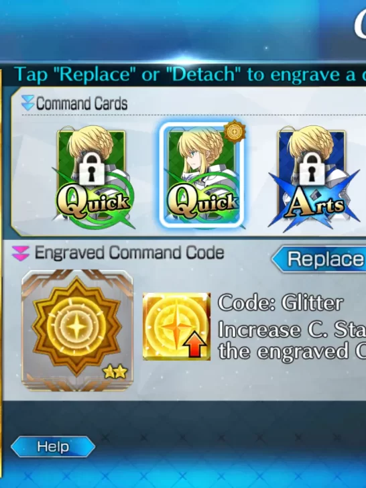Select the locked first Quick command card
Screen dimensions: 366x488
click(x=92, y=175)
